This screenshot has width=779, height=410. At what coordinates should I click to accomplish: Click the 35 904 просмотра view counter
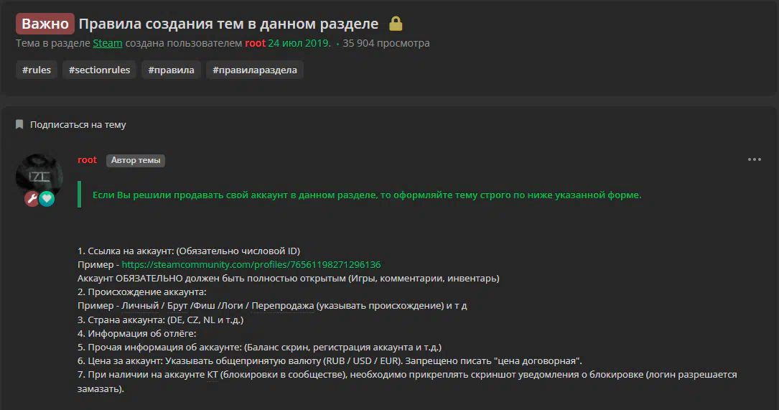(x=386, y=43)
